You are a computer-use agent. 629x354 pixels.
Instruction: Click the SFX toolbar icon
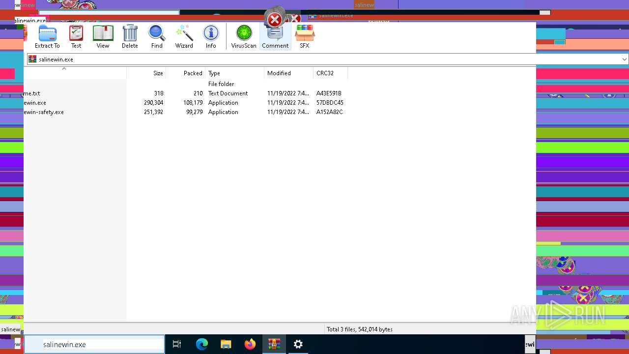(x=305, y=37)
